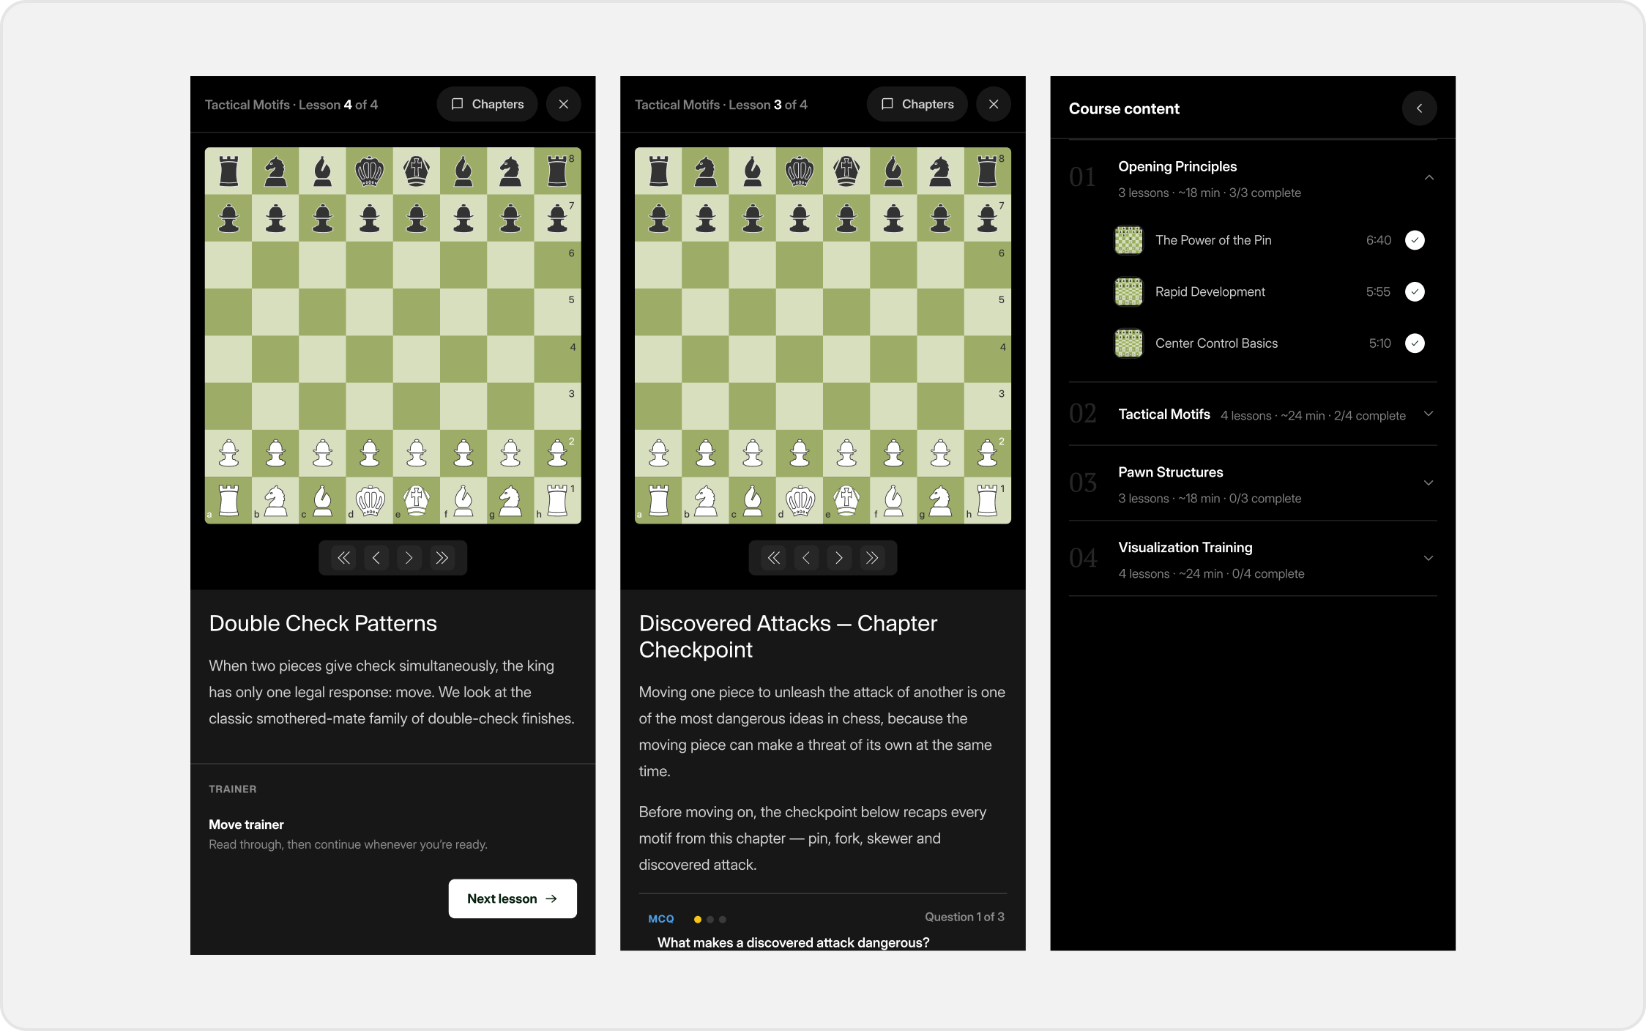Step forward one move in Lesson 3 board
Viewport: 1646px width, 1031px height.
(x=838, y=558)
